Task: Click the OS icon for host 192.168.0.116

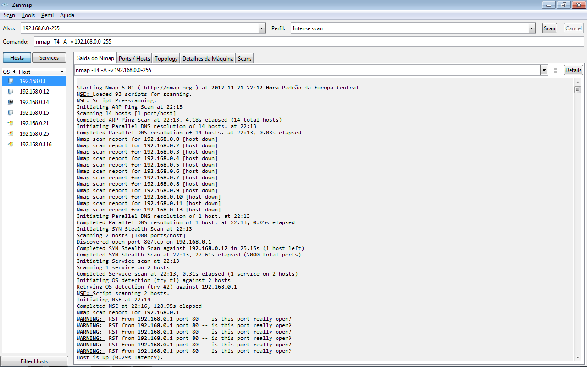Action: tap(10, 145)
